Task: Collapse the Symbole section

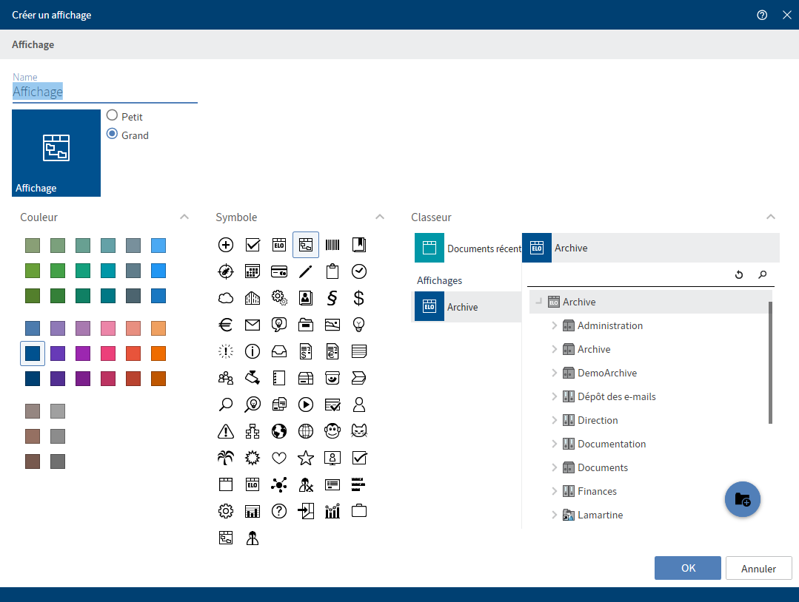Action: click(380, 217)
